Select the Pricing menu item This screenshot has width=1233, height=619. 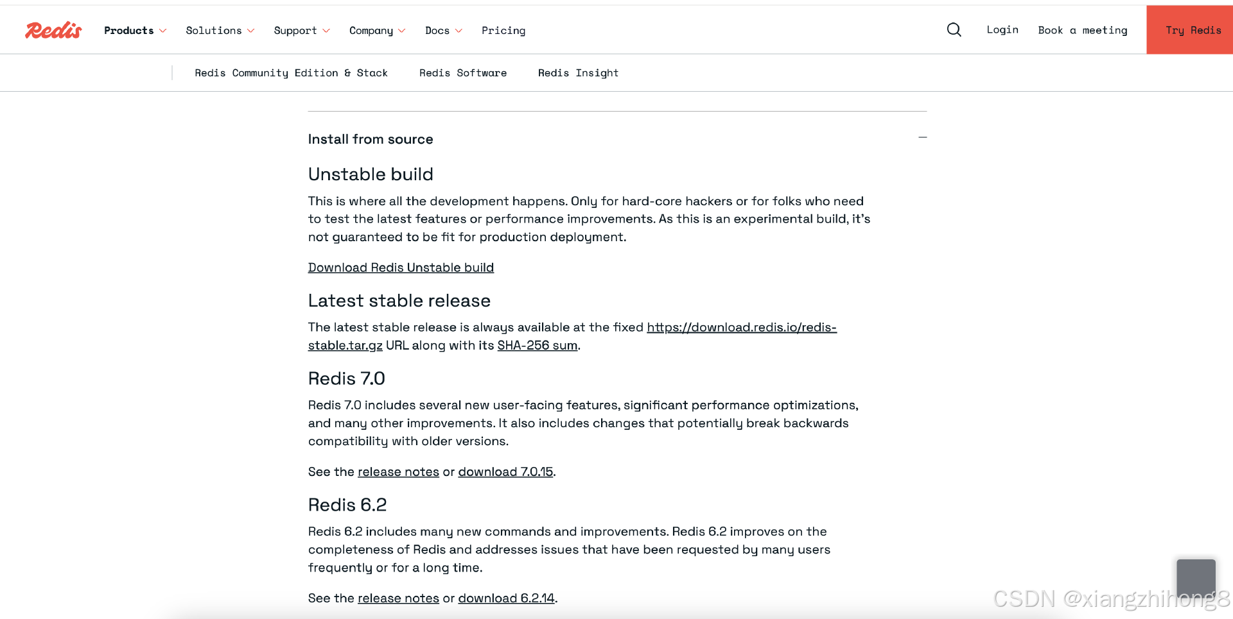click(x=503, y=30)
